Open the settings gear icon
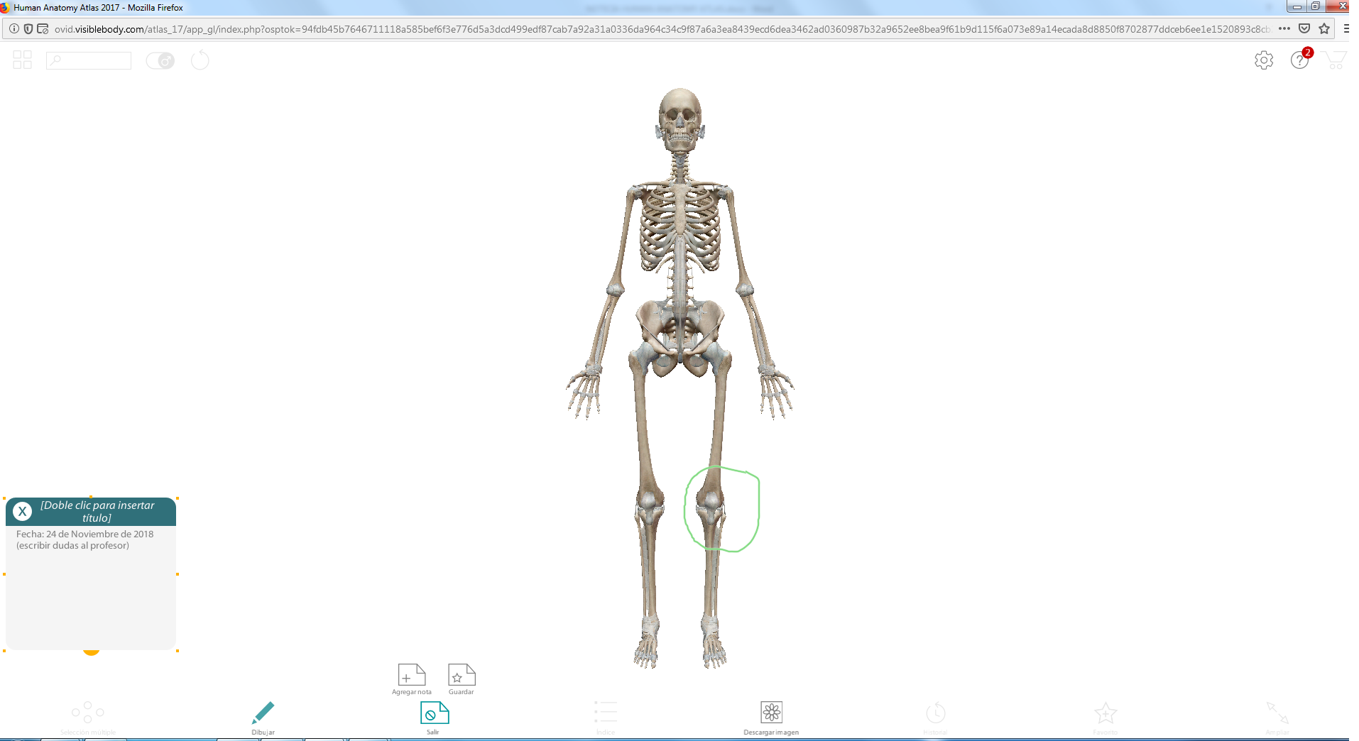1359x741 pixels. [x=1264, y=60]
